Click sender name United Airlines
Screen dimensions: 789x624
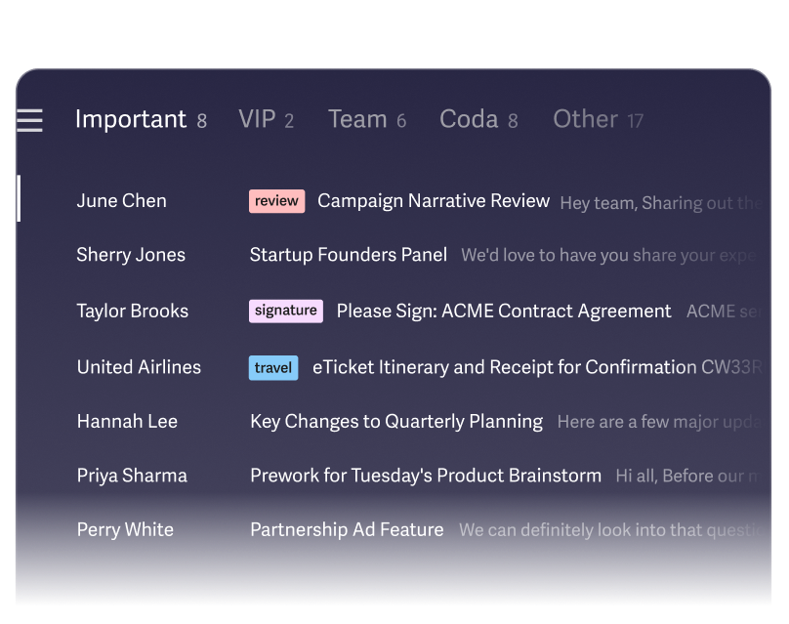coord(139,368)
